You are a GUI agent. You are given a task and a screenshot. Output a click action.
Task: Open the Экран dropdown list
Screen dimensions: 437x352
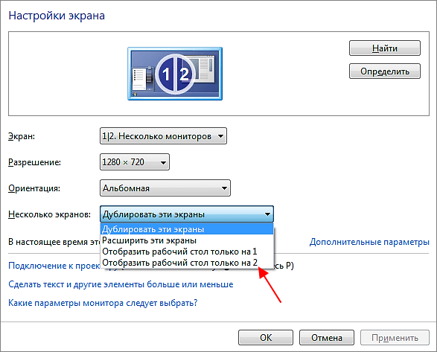pos(163,136)
